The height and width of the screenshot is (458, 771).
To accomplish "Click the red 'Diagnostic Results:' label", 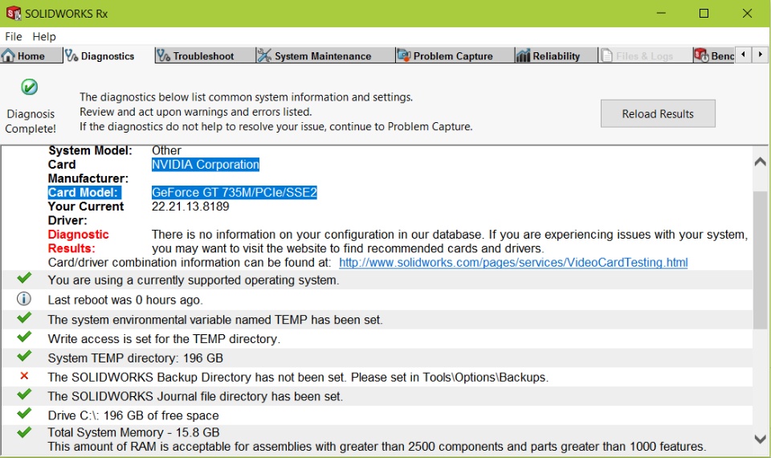I will click(78, 241).
